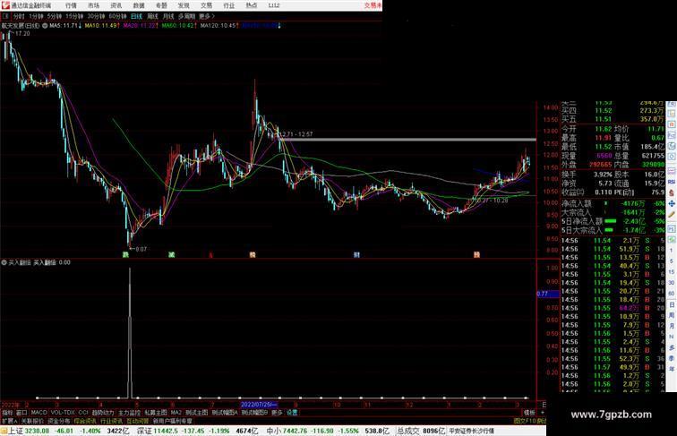Select the VOL-TDX indicator tab
Viewport: 677px width, 436px height.
(x=63, y=413)
